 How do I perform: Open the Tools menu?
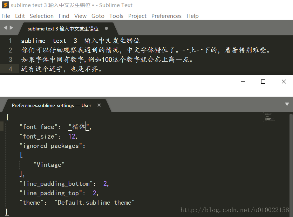pyautogui.click(x=116, y=16)
